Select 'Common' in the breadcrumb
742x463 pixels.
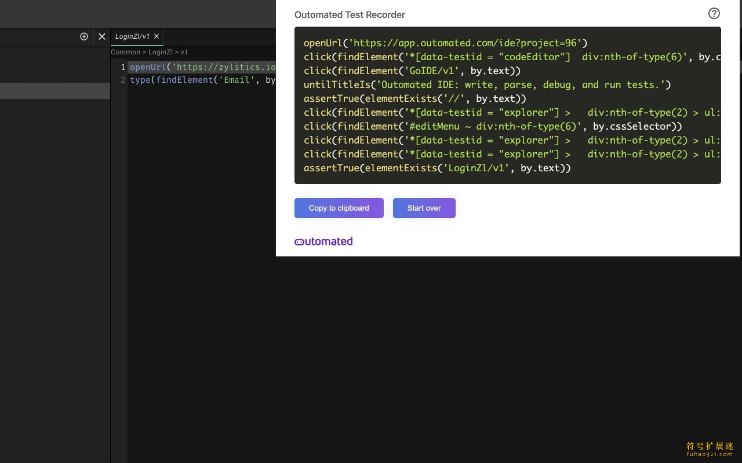(x=125, y=52)
